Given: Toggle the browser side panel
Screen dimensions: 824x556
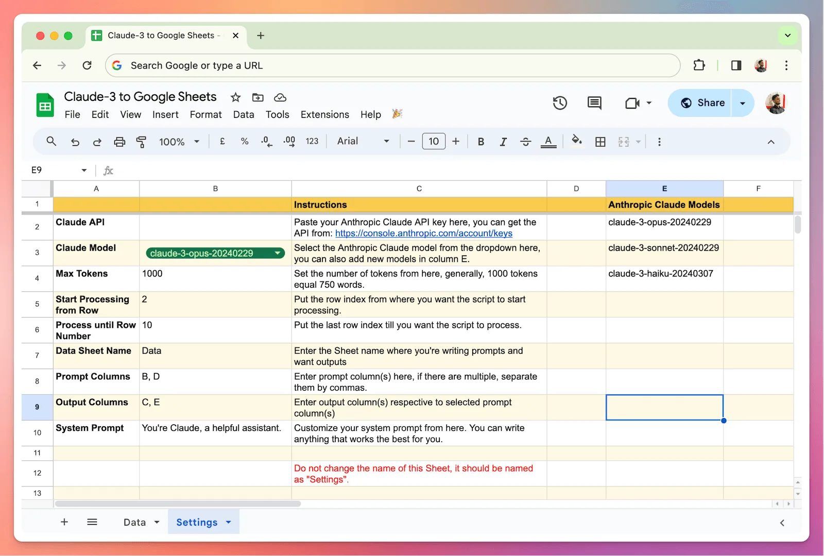Looking at the screenshot, I should pyautogui.click(x=736, y=65).
